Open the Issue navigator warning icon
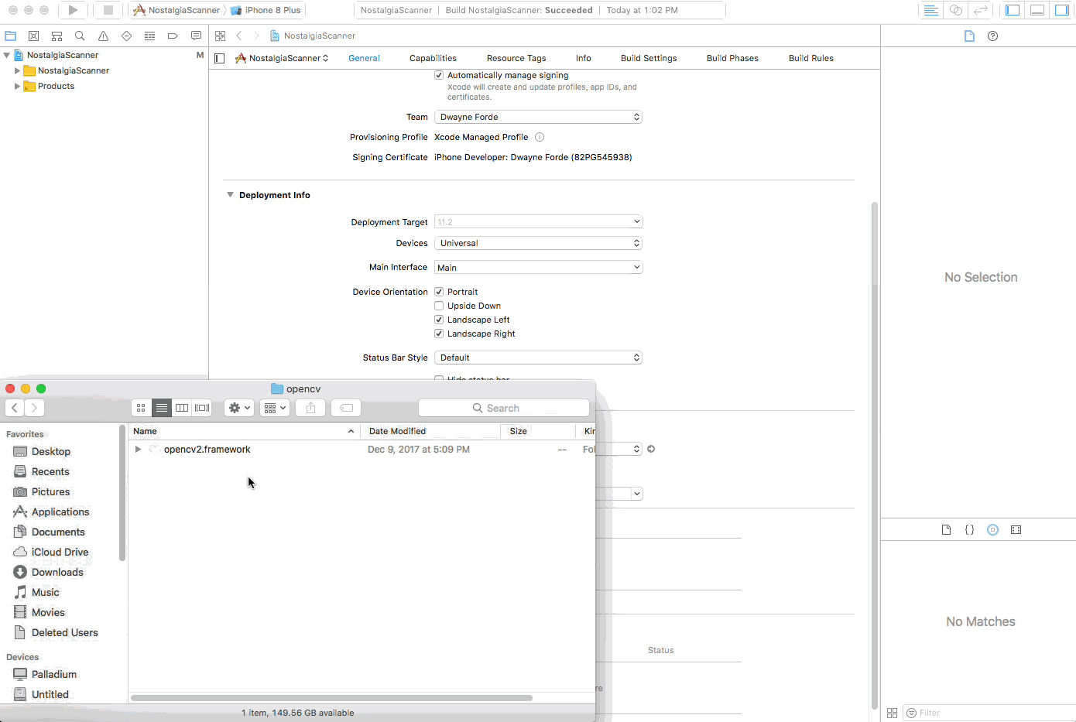 coord(103,36)
